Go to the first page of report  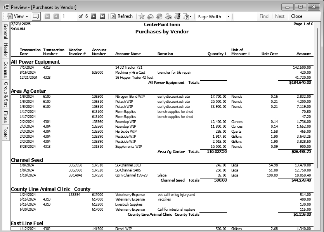47,16
